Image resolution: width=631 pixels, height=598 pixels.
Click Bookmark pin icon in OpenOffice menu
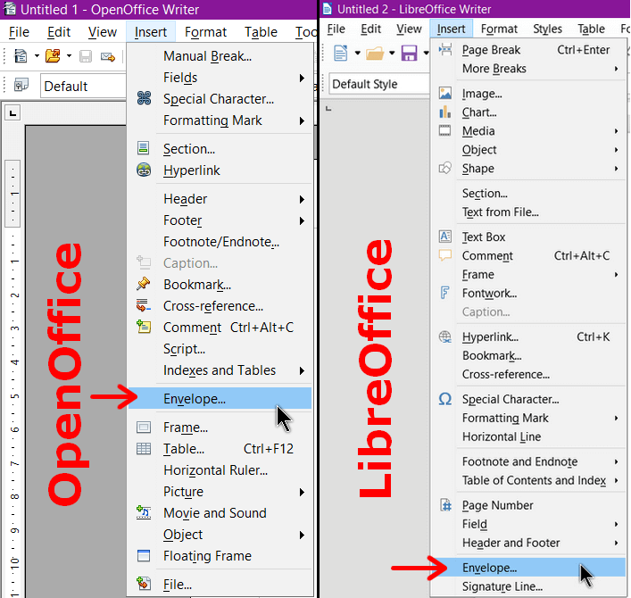(x=144, y=284)
